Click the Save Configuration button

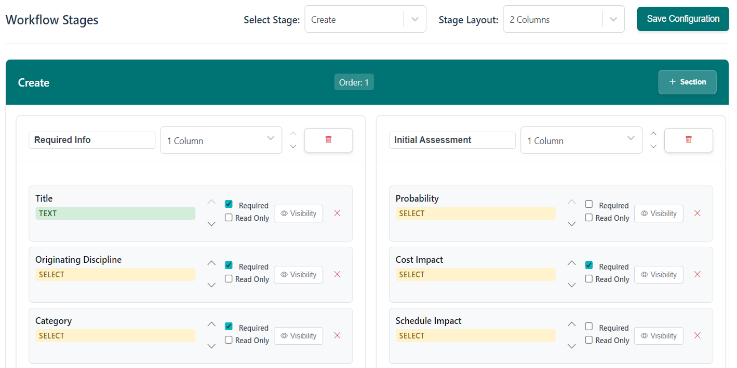click(682, 18)
